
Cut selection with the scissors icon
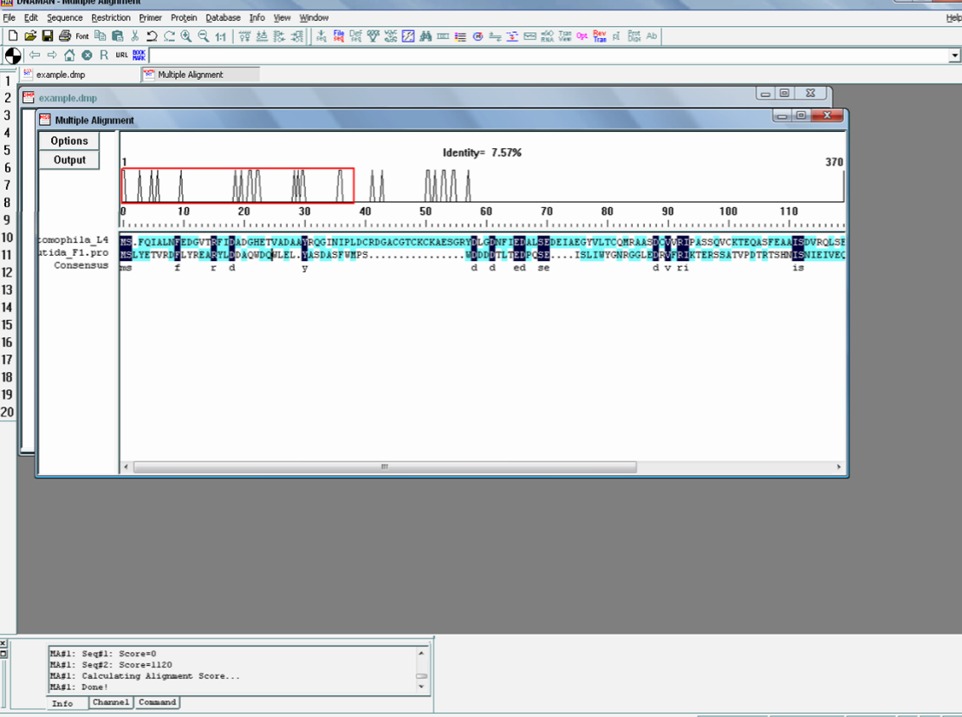(135, 36)
